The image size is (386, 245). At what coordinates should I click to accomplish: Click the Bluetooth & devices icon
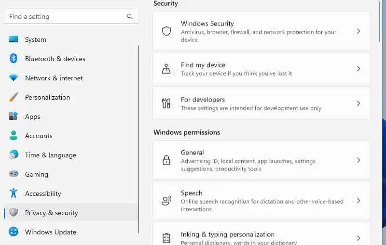(x=14, y=59)
